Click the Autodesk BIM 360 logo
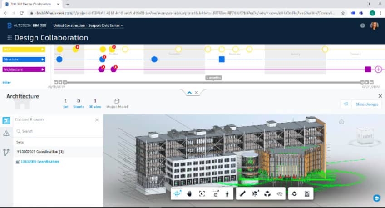The image size is (385, 208). (27, 25)
